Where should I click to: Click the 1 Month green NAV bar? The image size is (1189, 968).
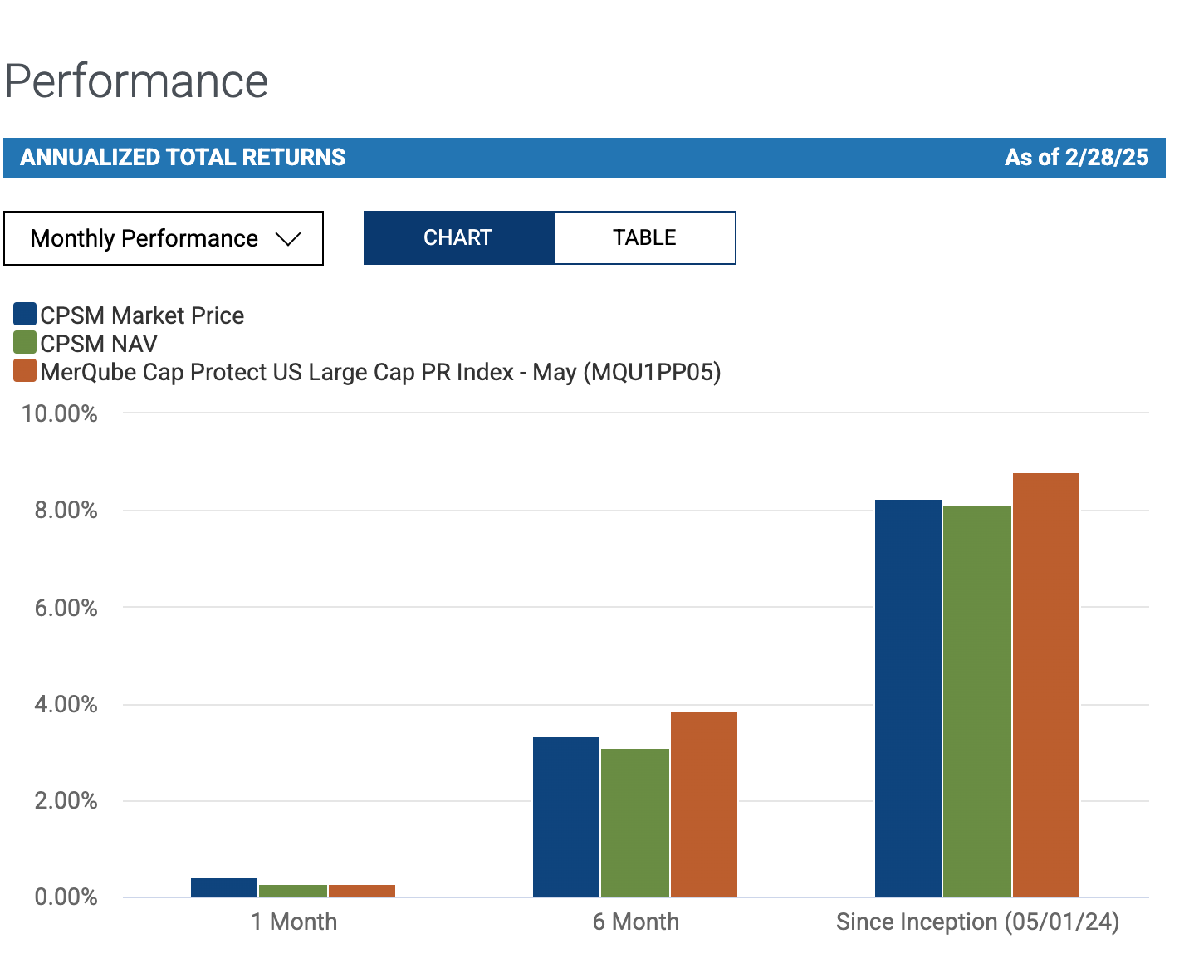293,891
